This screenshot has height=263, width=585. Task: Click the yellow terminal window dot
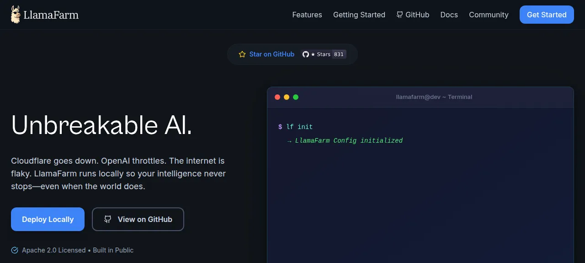click(287, 97)
